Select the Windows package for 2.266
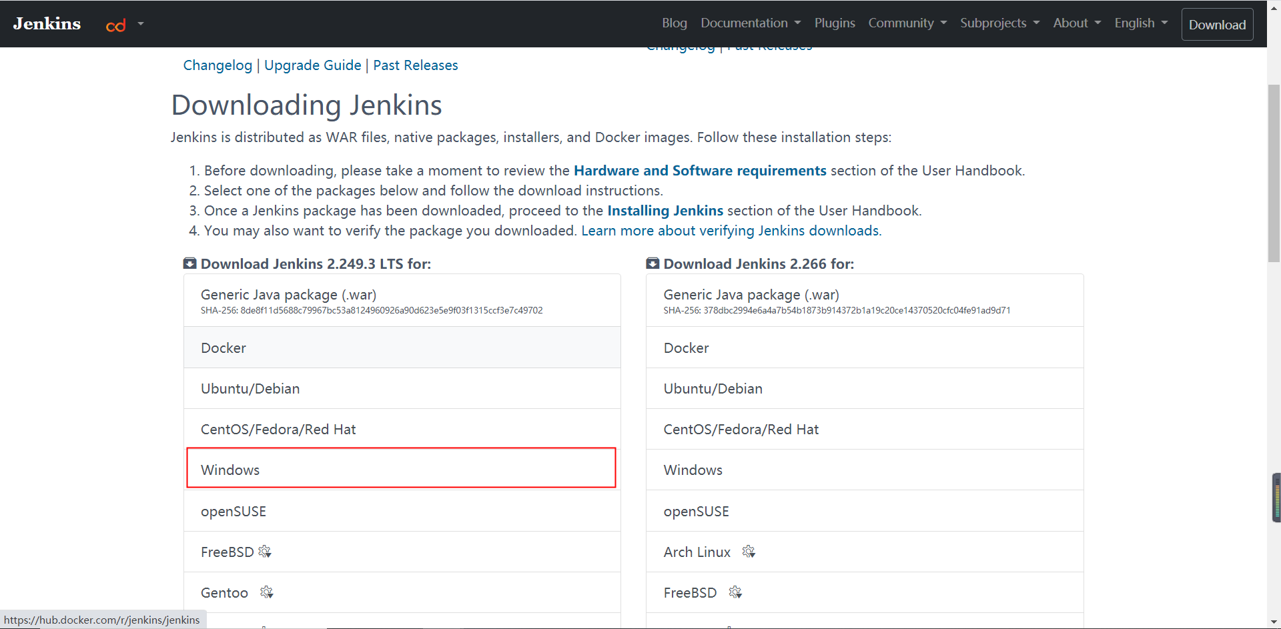1281x629 pixels. pyautogui.click(x=865, y=470)
